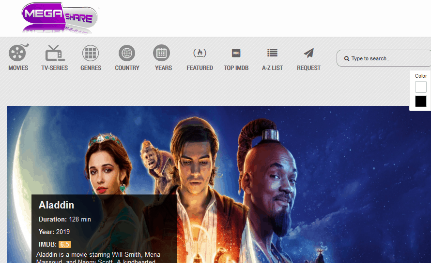Go to the FEATURED menu label
The image size is (431, 263).
200,68
